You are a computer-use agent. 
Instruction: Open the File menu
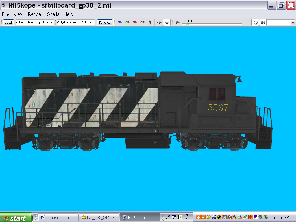point(5,14)
